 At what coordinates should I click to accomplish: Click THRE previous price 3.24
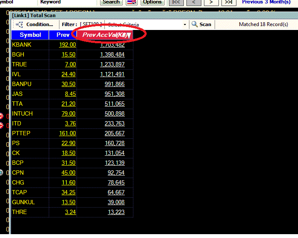[x=70, y=212]
